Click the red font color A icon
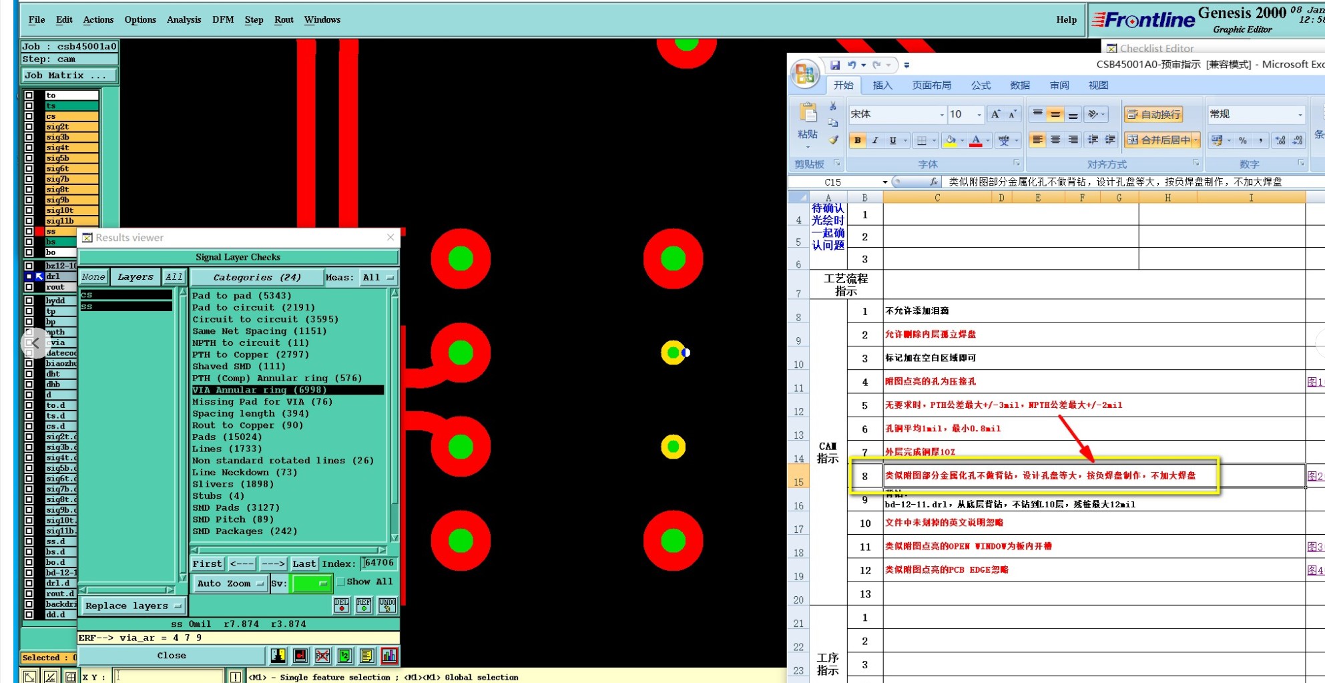Image resolution: width=1325 pixels, height=683 pixels. [976, 140]
